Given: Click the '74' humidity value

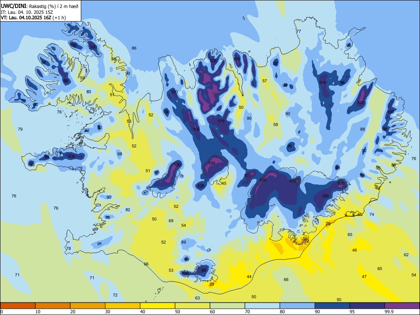Looking at the screenshot, I should (x=372, y=214).
